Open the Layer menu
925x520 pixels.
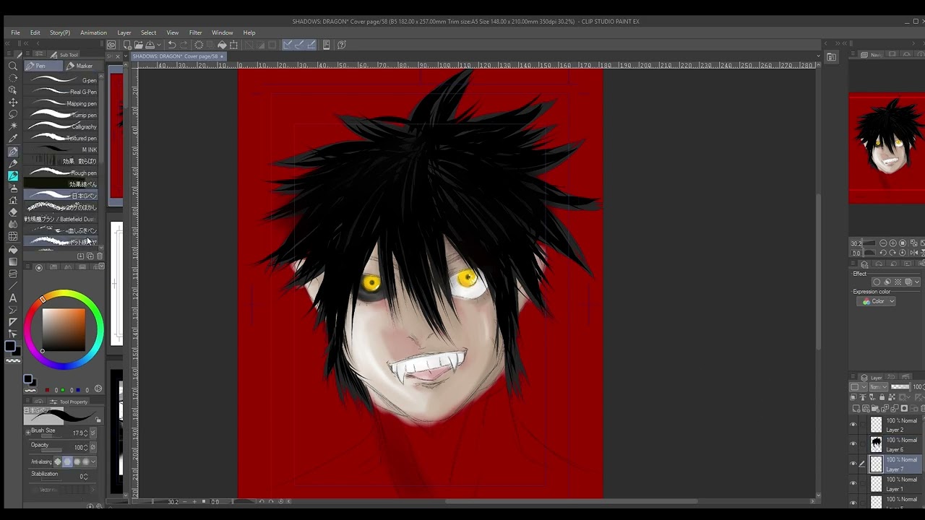124,32
